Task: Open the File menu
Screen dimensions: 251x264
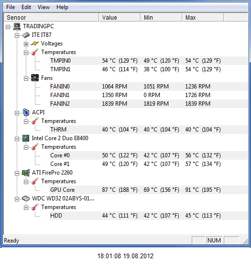Action: (x=11, y=7)
